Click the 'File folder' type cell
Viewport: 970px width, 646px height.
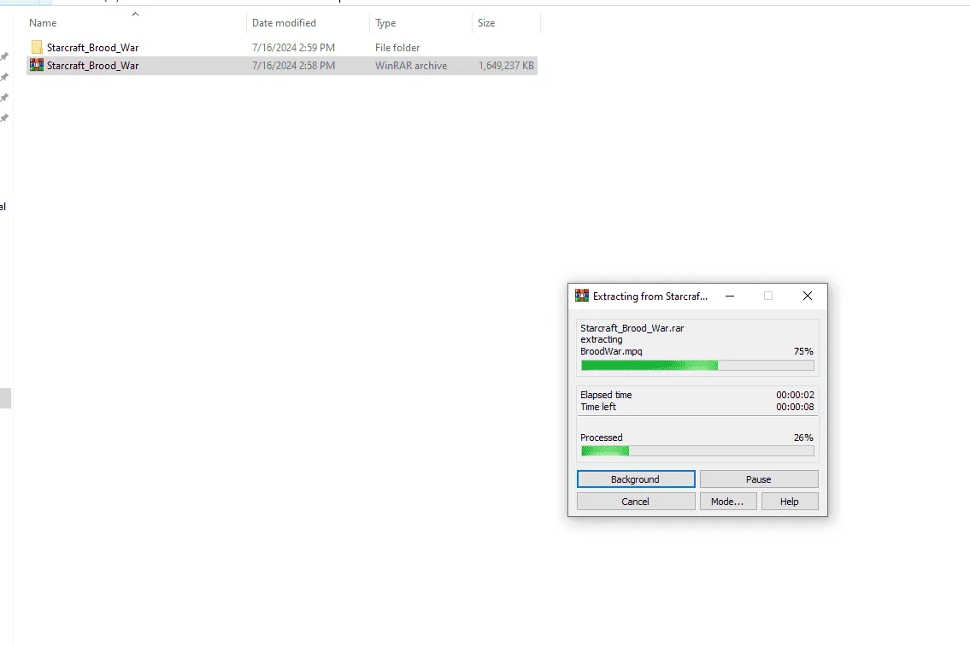397,48
